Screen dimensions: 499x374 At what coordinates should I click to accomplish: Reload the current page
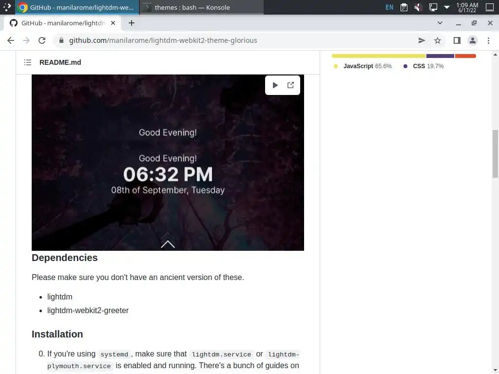tap(42, 40)
